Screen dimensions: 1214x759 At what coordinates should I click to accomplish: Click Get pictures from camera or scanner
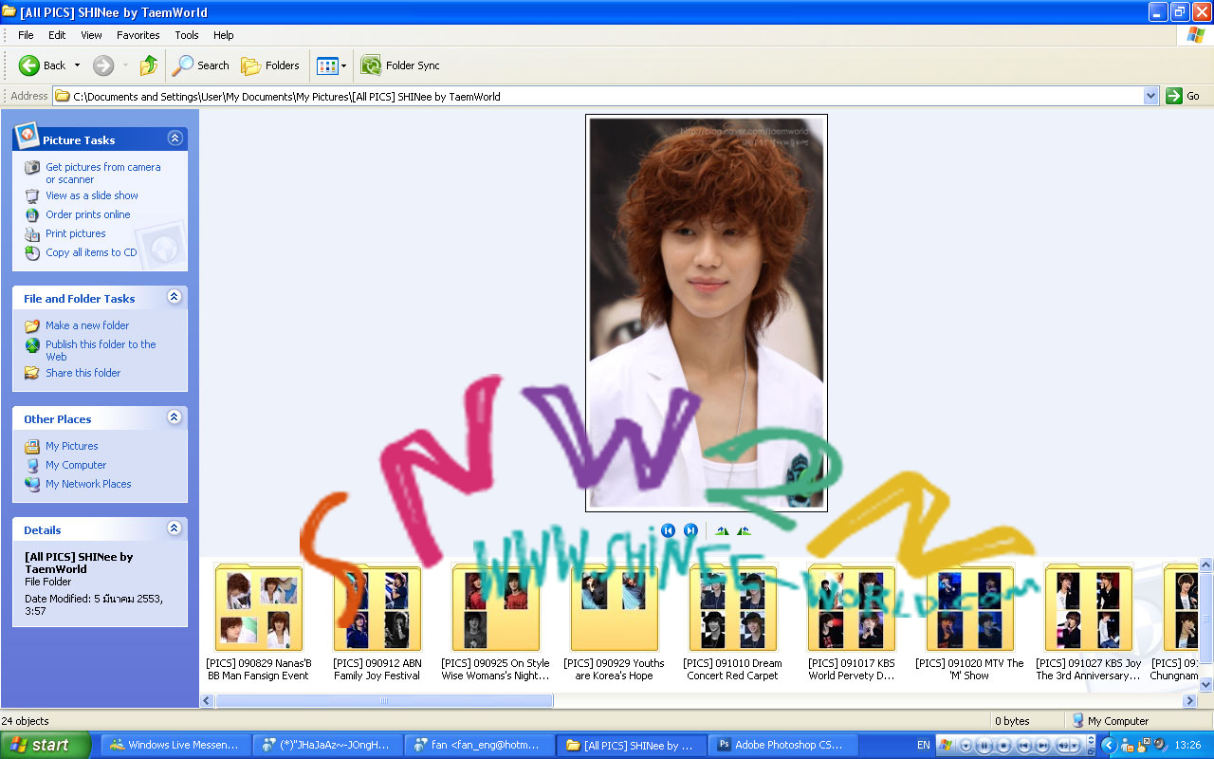click(x=103, y=173)
